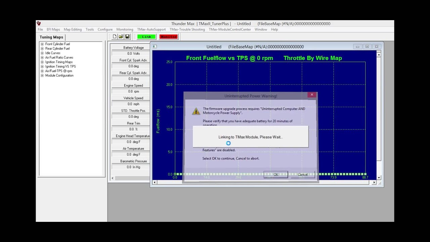The height and width of the screenshot is (242, 430).
Task: Click the monitor panel's left scroll arrow
Action: pos(113,178)
